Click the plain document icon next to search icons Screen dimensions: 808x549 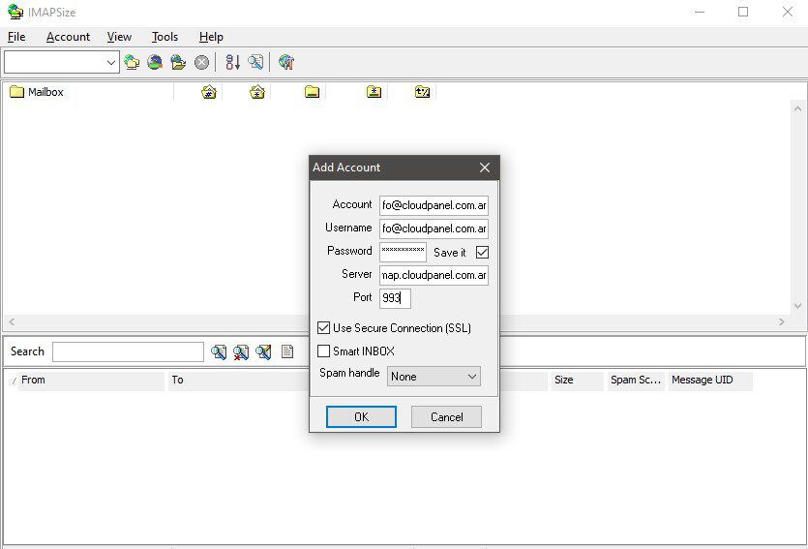[x=287, y=351]
